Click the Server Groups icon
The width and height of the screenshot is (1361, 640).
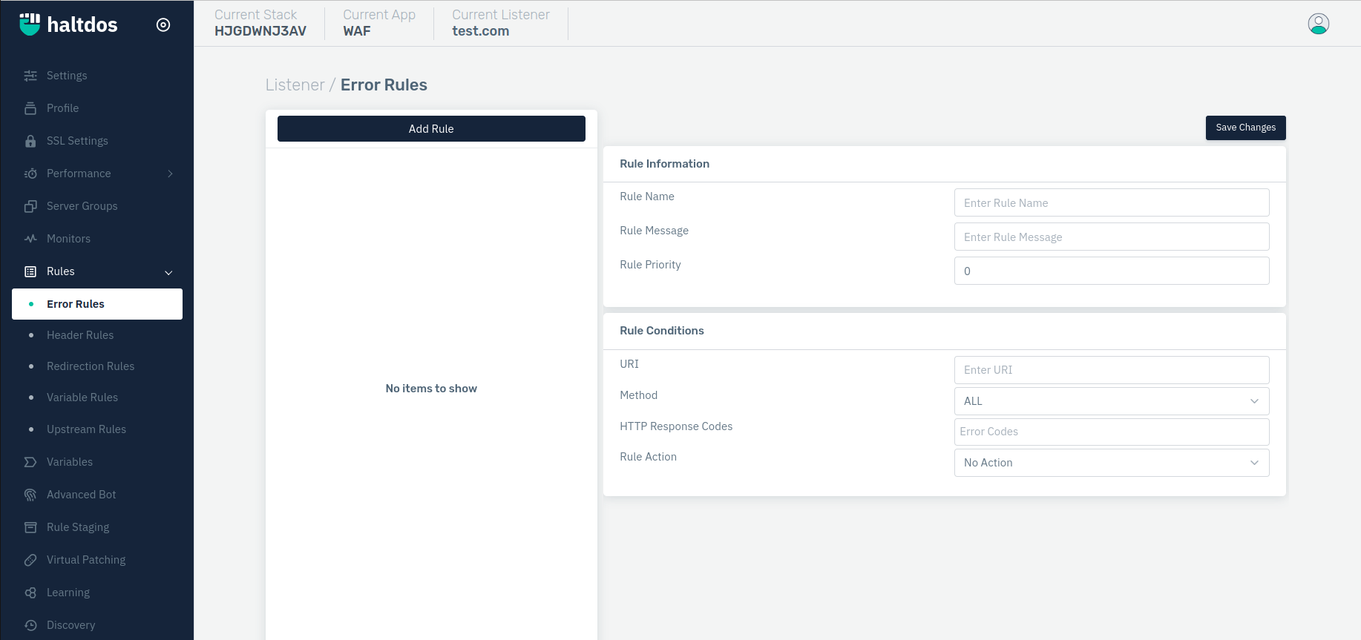30,206
